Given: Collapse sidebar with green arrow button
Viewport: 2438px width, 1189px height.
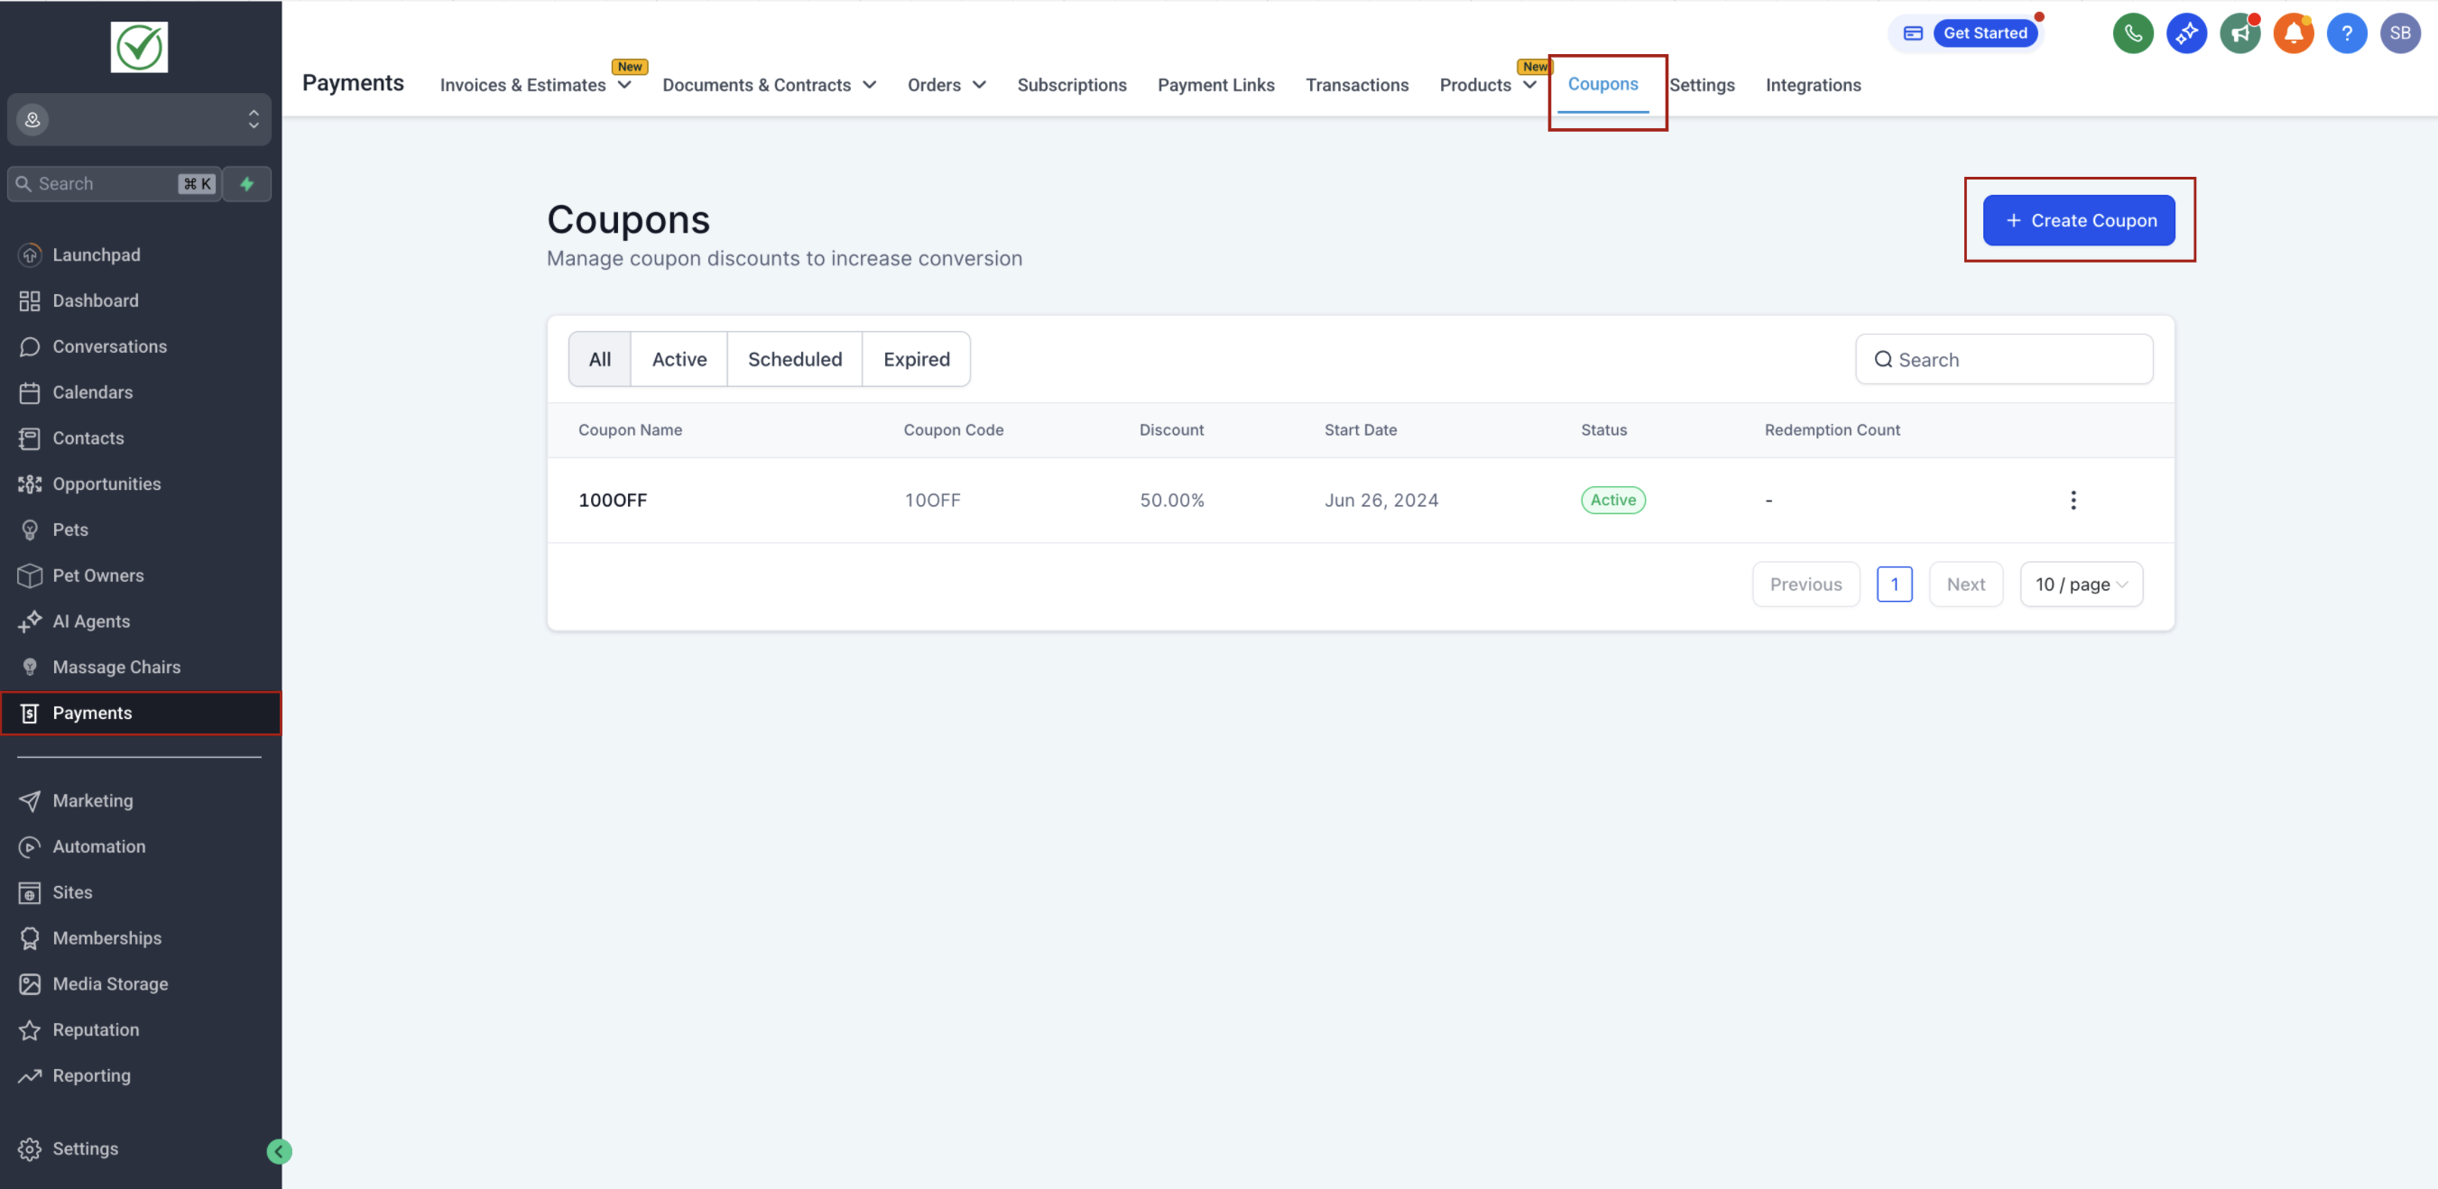Looking at the screenshot, I should pos(279,1150).
